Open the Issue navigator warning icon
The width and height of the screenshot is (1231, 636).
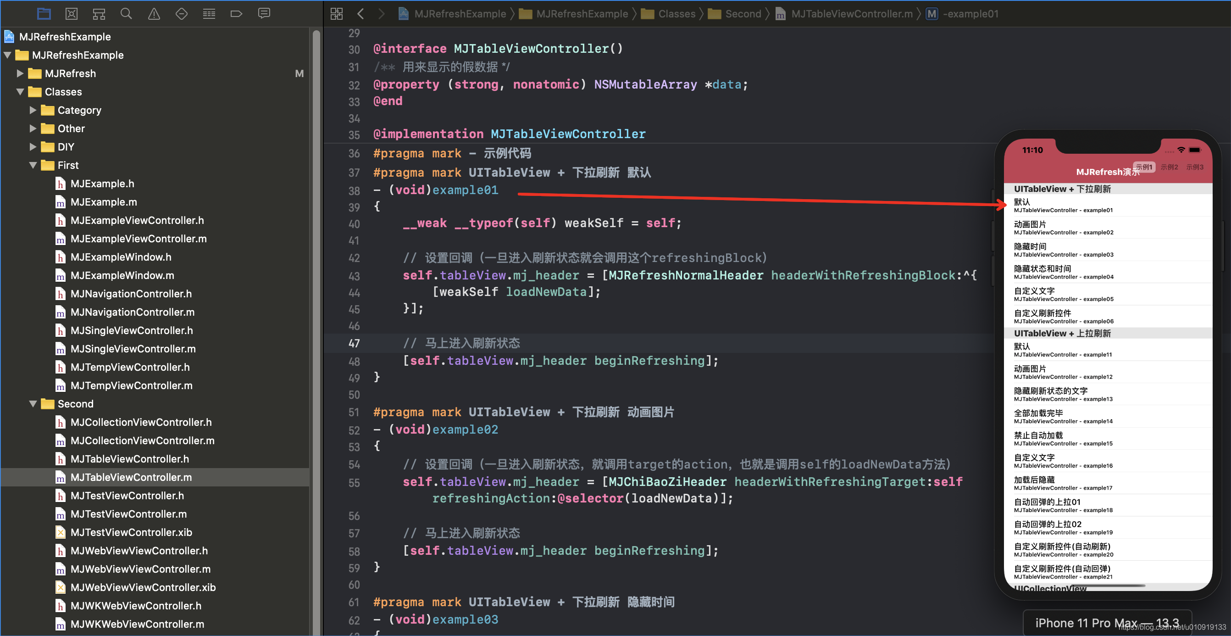(x=154, y=13)
